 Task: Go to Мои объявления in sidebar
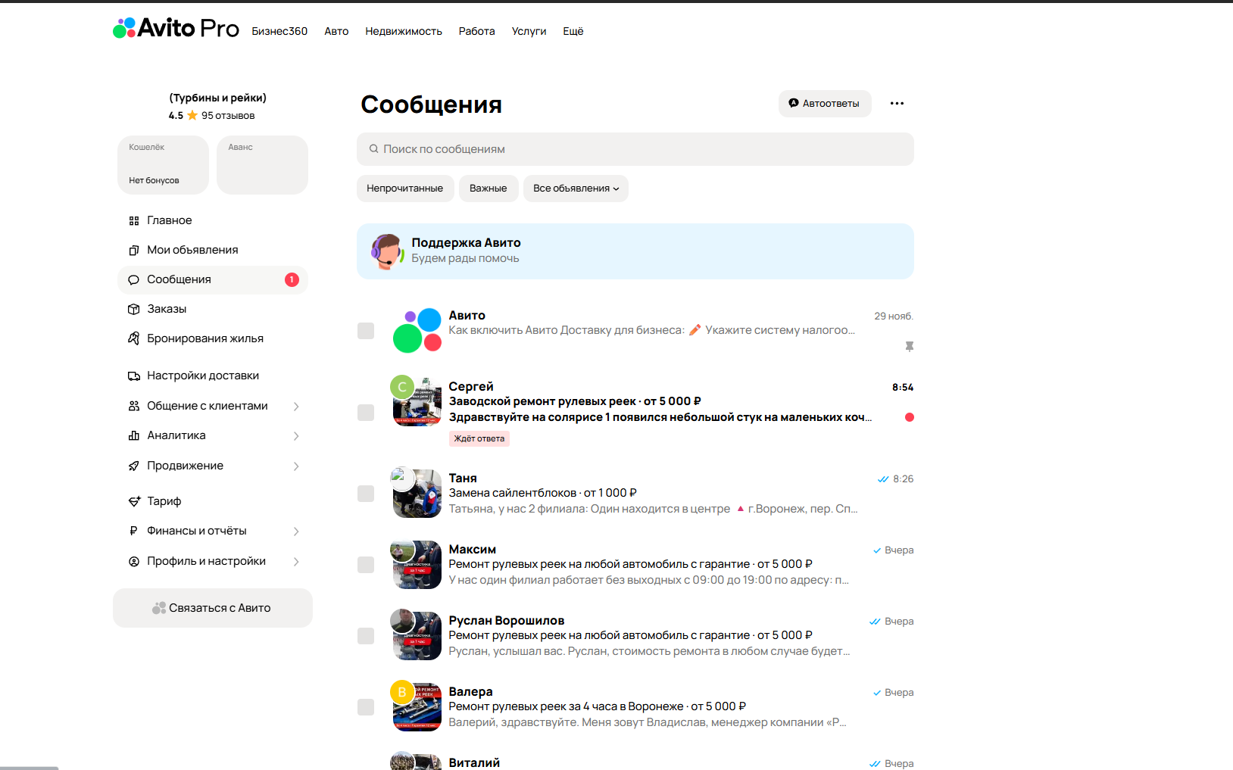[x=213, y=250]
